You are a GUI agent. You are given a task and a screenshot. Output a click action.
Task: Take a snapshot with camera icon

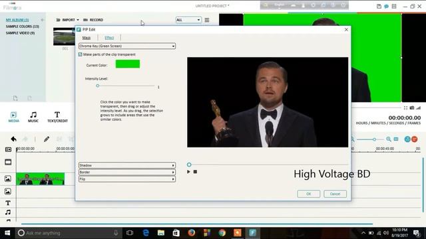412,108
